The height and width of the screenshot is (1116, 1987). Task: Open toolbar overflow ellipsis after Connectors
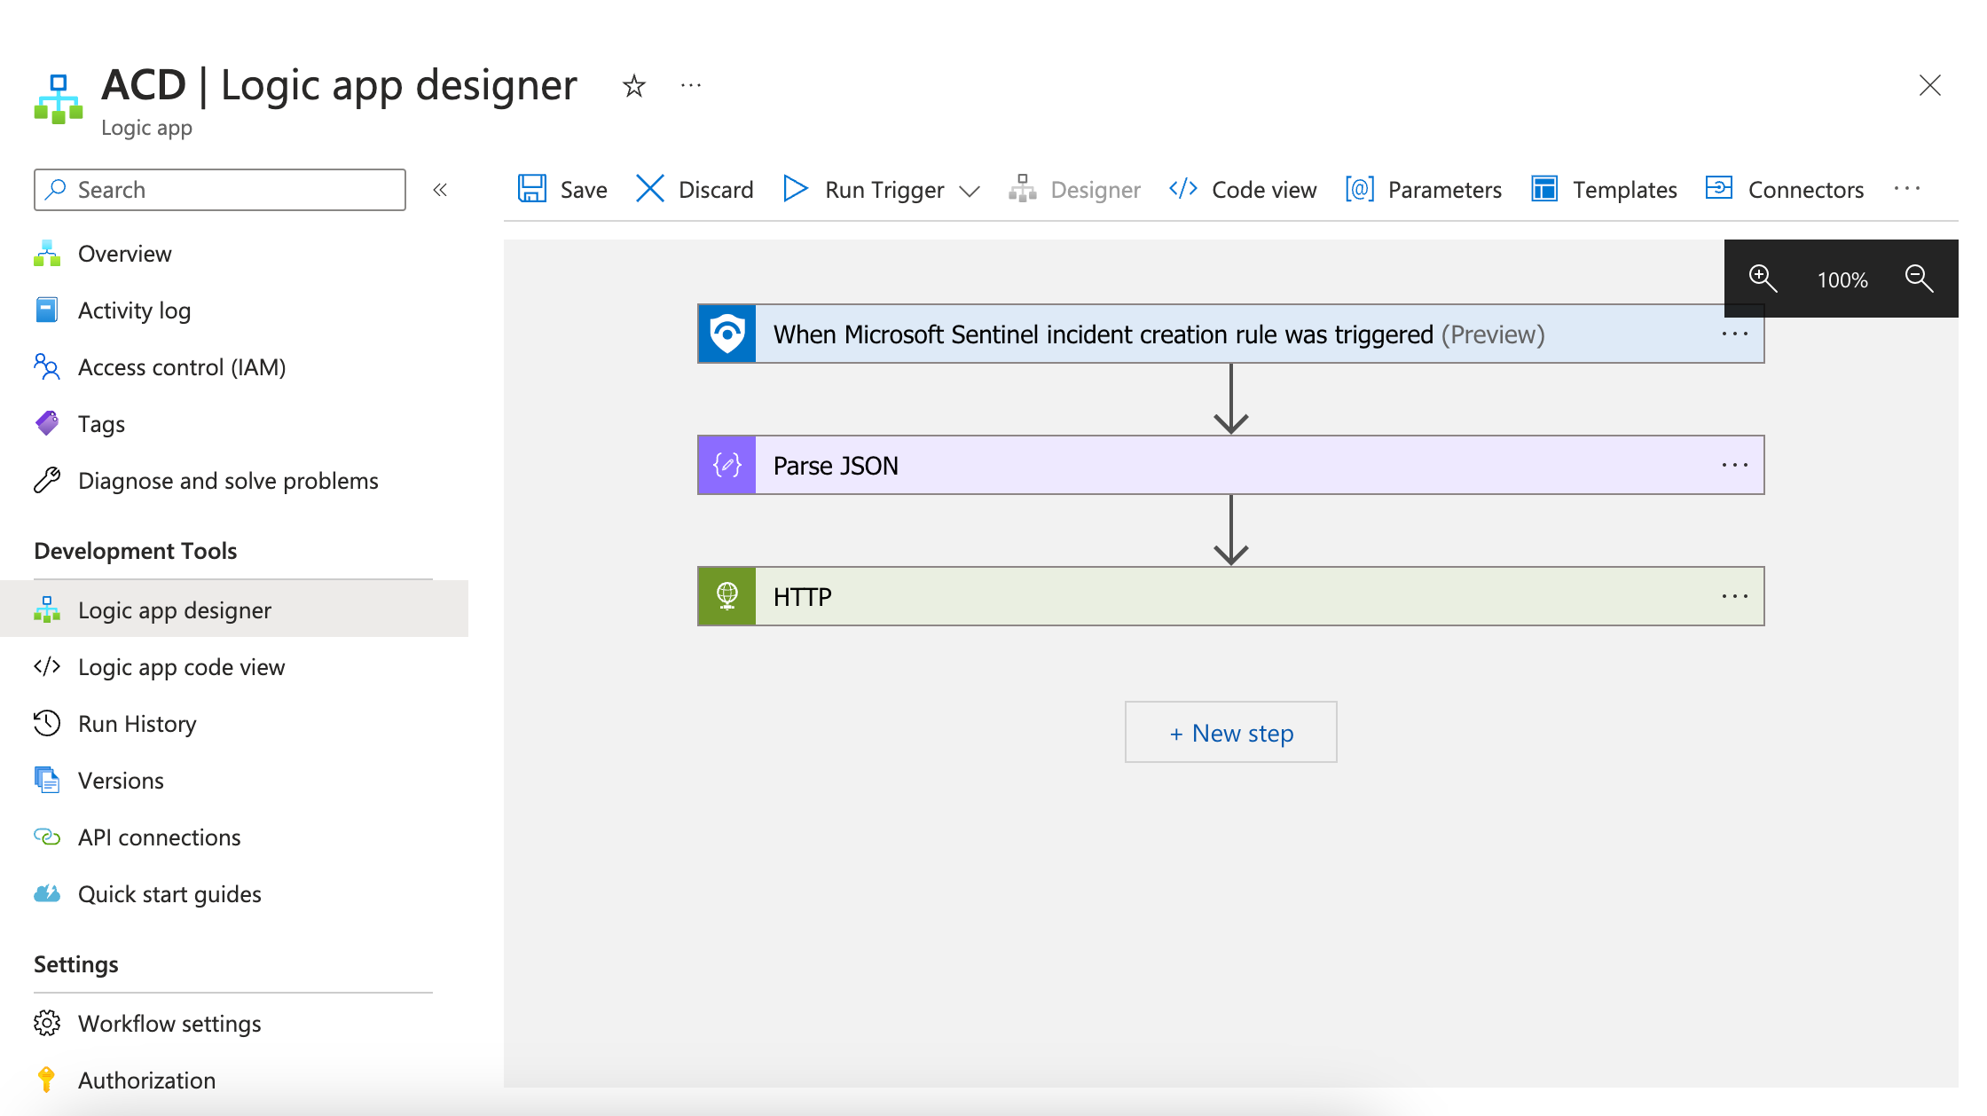coord(1906,189)
